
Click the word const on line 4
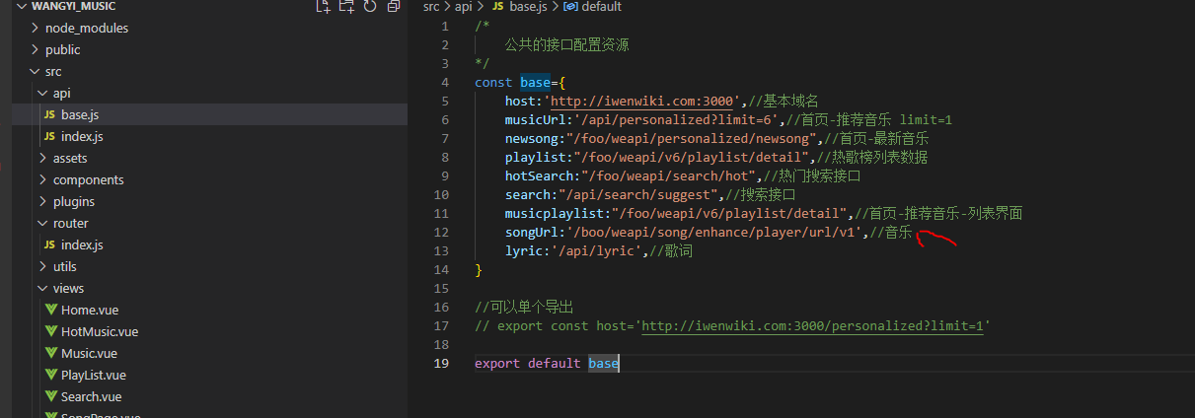click(493, 83)
